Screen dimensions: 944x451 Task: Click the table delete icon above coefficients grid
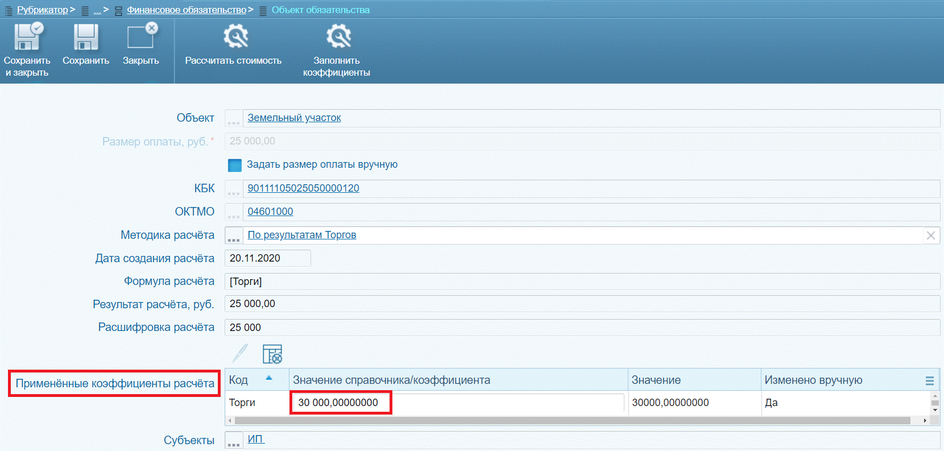[272, 354]
